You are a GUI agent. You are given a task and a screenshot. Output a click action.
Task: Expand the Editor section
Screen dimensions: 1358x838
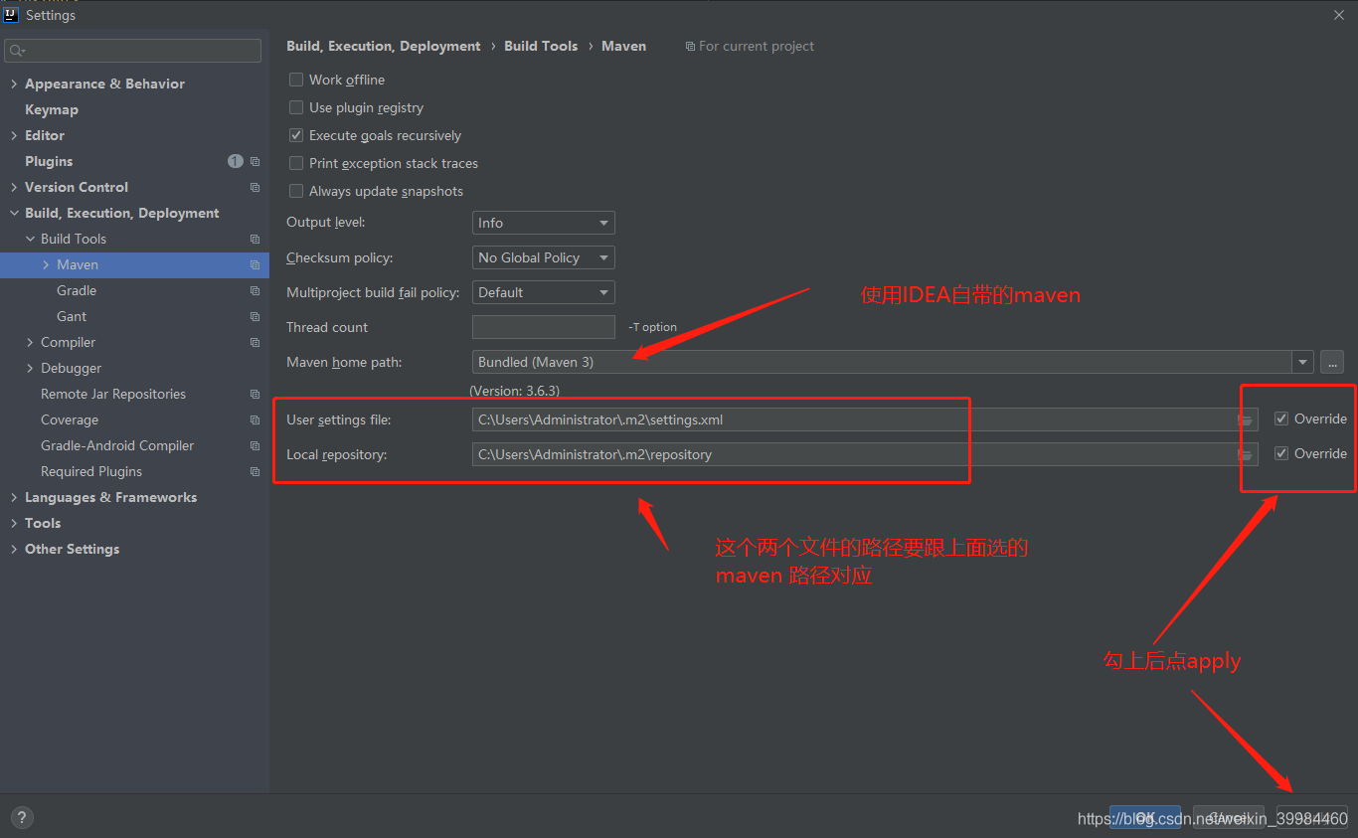click(14, 135)
